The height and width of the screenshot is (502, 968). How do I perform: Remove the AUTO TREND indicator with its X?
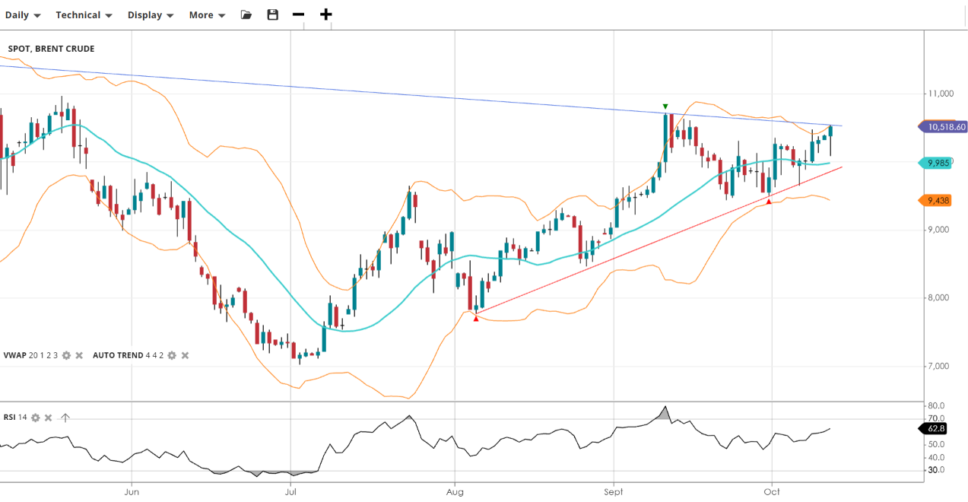(x=185, y=355)
